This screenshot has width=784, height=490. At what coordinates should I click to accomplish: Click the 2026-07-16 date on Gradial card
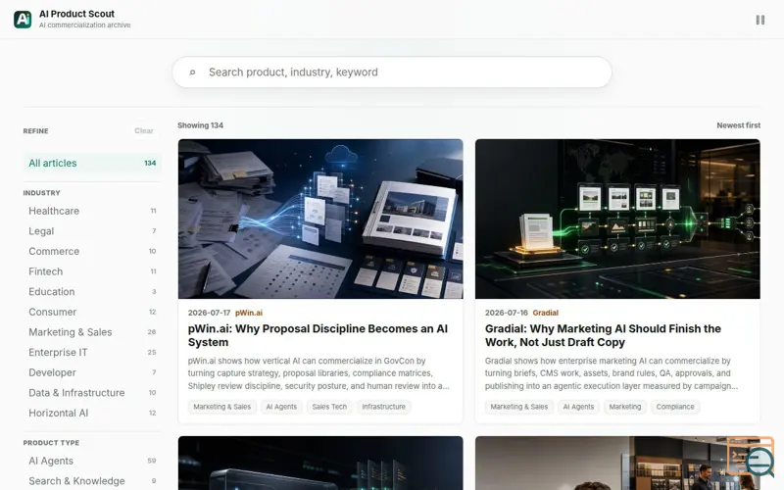point(507,313)
